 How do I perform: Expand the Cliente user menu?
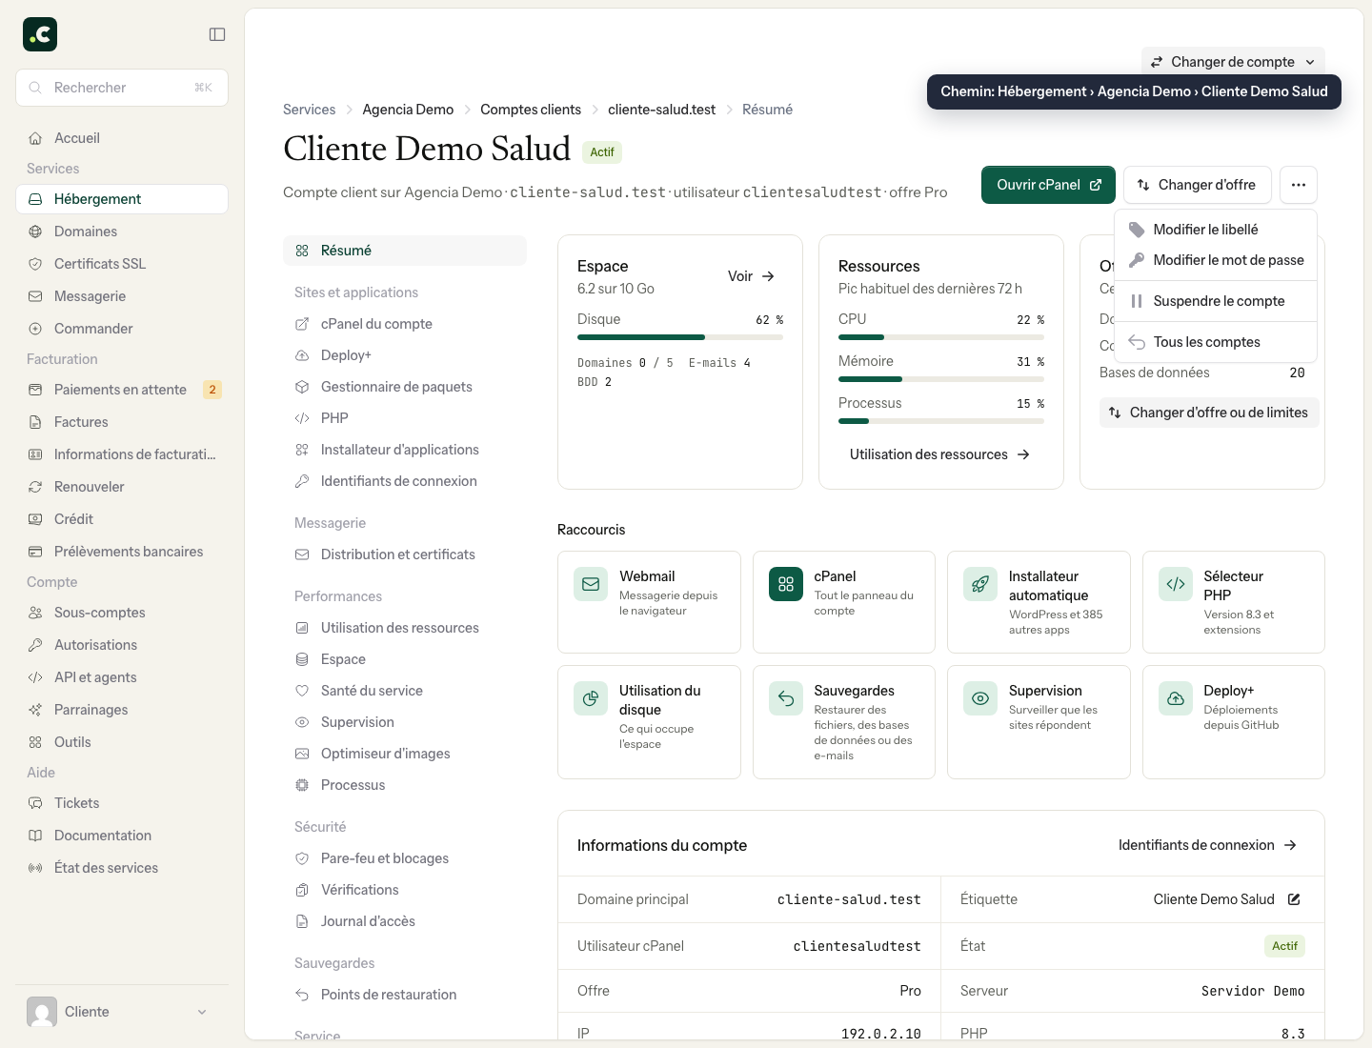122,1012
